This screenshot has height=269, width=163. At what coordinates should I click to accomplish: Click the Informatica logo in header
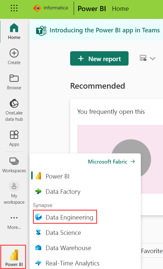(50, 8)
